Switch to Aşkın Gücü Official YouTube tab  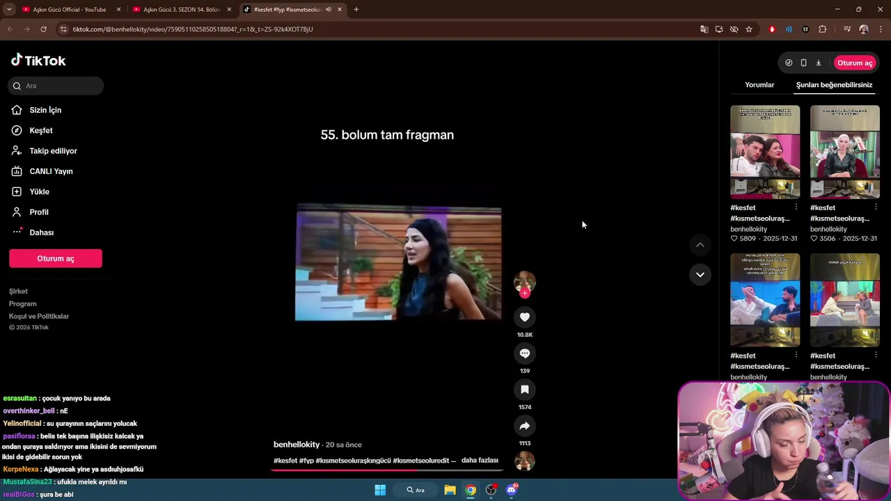coord(70,10)
